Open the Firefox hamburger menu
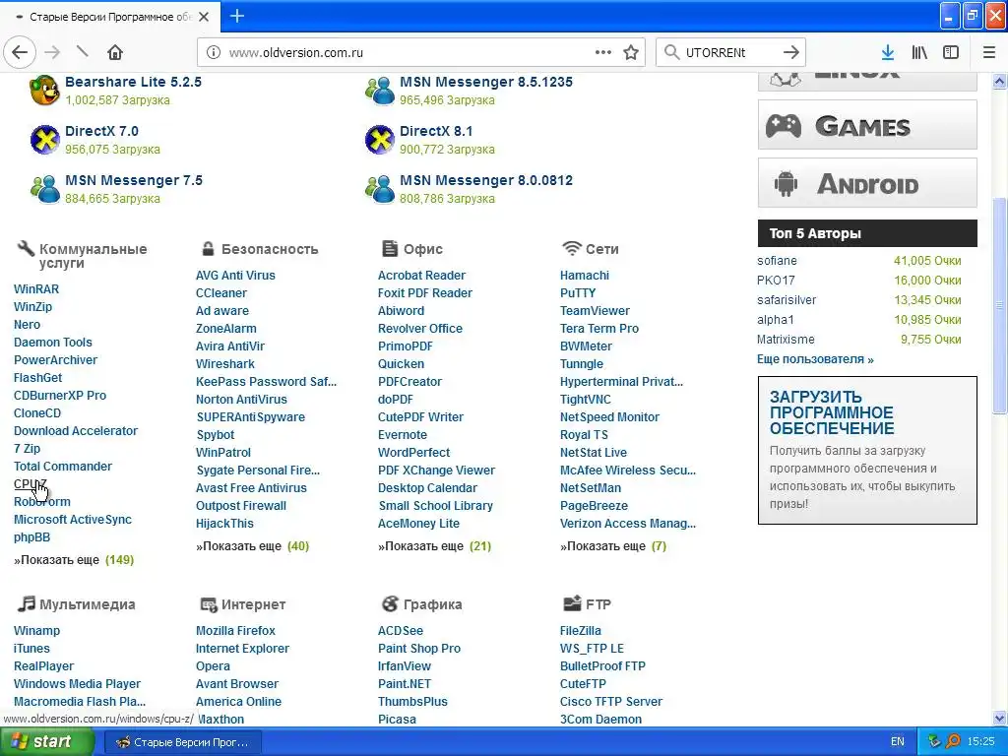Screen dimensions: 1008x756 (989, 52)
